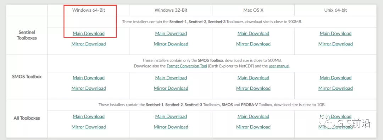Open Sentinel Toolboxes Main Download for Unix 64-bit
Image resolution: width=383 pixels, height=140 pixels.
click(335, 34)
